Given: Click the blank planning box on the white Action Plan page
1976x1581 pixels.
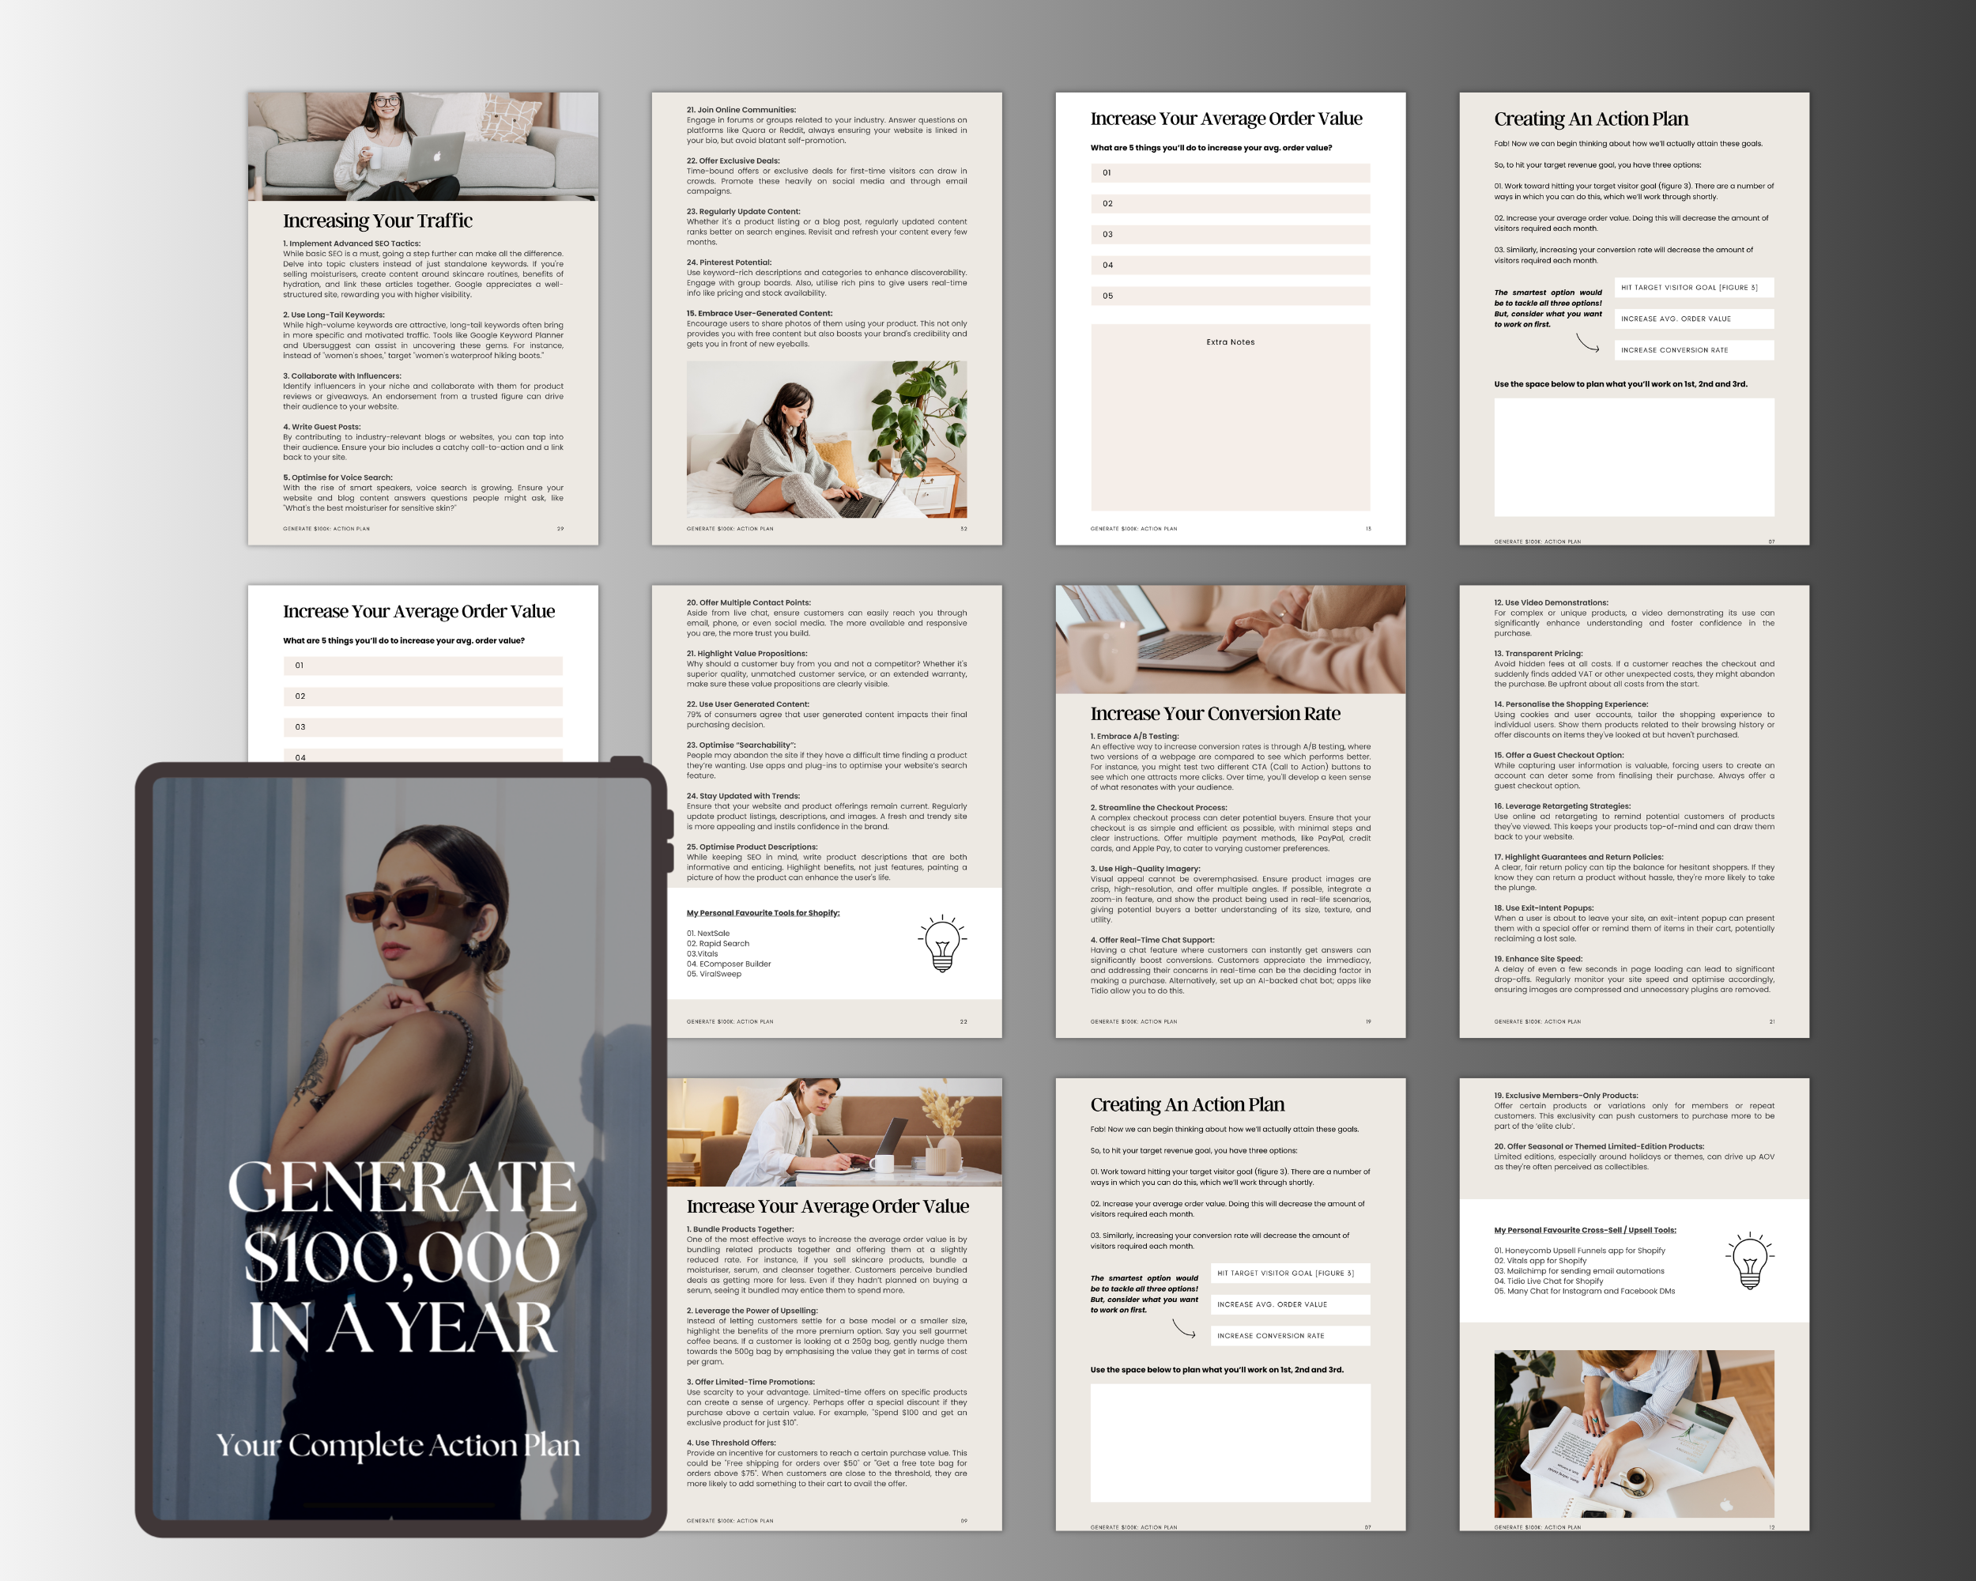Looking at the screenshot, I should (x=1230, y=1443).
